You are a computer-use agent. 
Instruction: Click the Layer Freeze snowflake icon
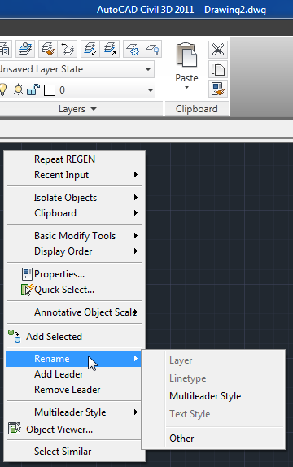tap(133, 49)
